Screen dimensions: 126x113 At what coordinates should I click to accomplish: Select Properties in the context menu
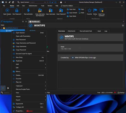coord(29,111)
